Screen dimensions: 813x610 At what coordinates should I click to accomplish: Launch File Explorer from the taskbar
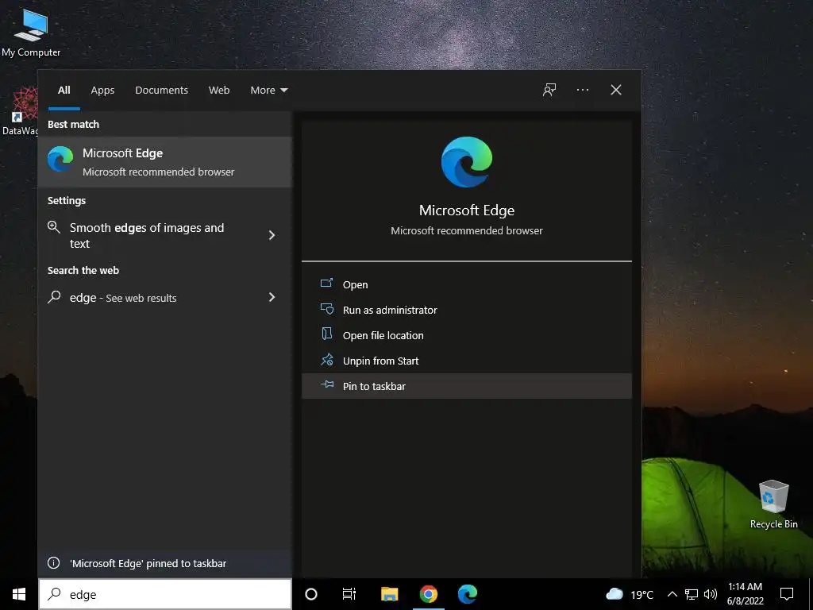click(389, 594)
